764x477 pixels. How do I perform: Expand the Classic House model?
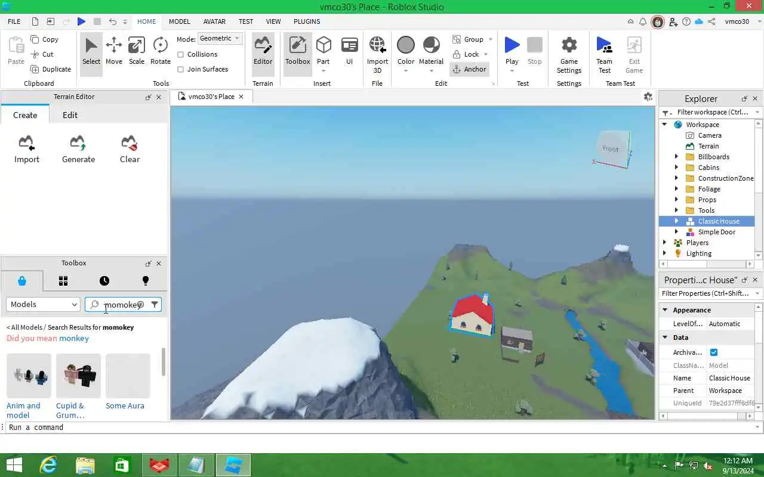(x=676, y=221)
